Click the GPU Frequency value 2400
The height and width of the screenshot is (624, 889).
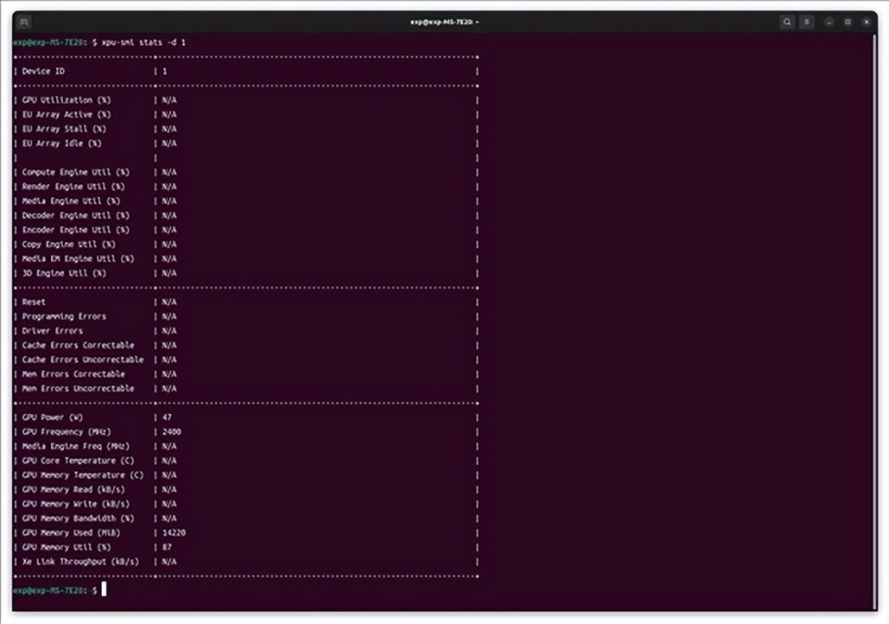[x=171, y=431]
